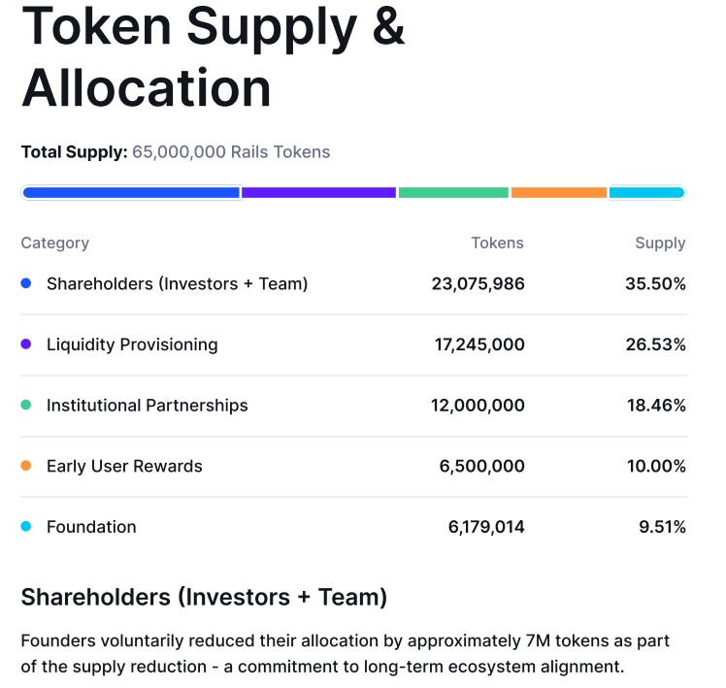726x688 pixels.
Task: Select the Institutional Partnerships row label
Action: 148,406
